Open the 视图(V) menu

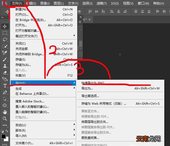click(x=128, y=4)
